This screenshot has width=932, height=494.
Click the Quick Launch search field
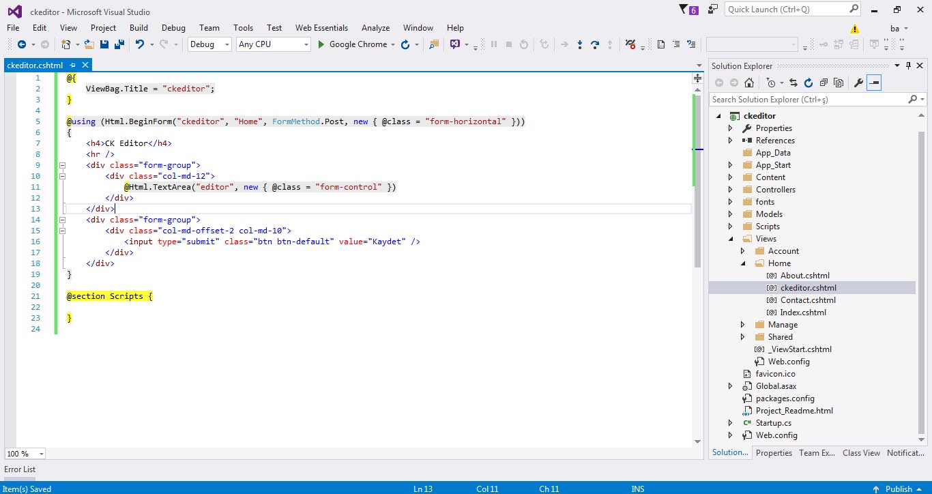click(x=785, y=10)
